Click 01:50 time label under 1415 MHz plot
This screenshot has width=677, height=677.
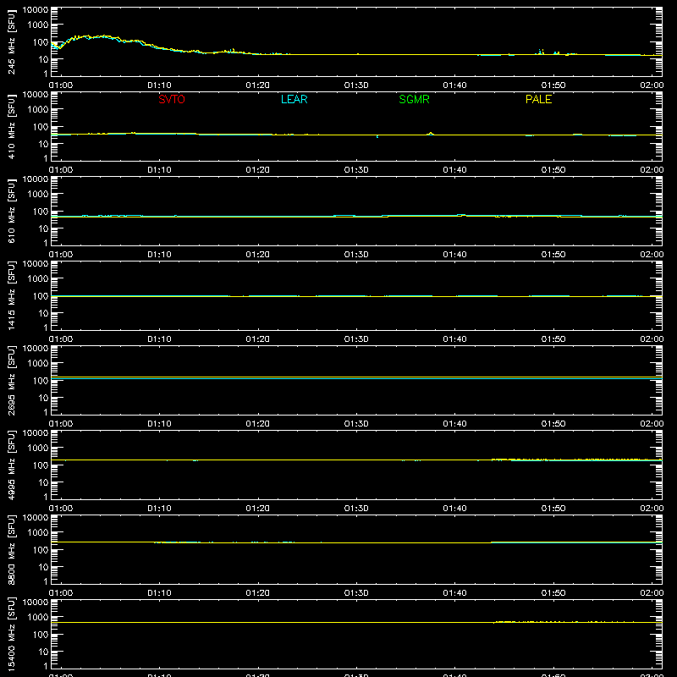click(553, 339)
